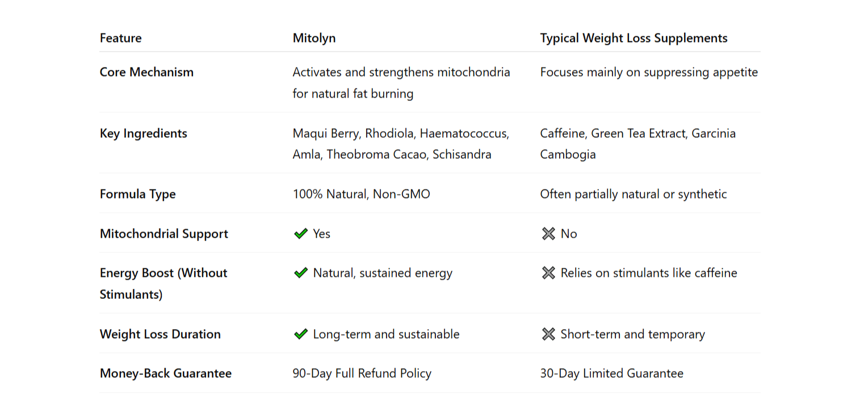The width and height of the screenshot is (864, 413).
Task: Select the "Formula Type" row label
Action: click(137, 194)
